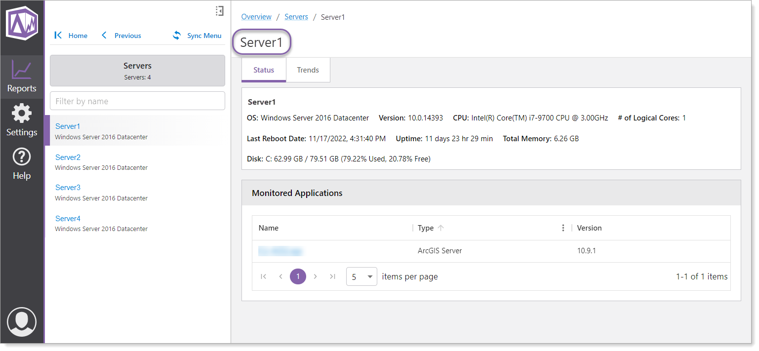Open the Help section
Image resolution: width=759 pixels, height=351 pixels.
(x=22, y=163)
